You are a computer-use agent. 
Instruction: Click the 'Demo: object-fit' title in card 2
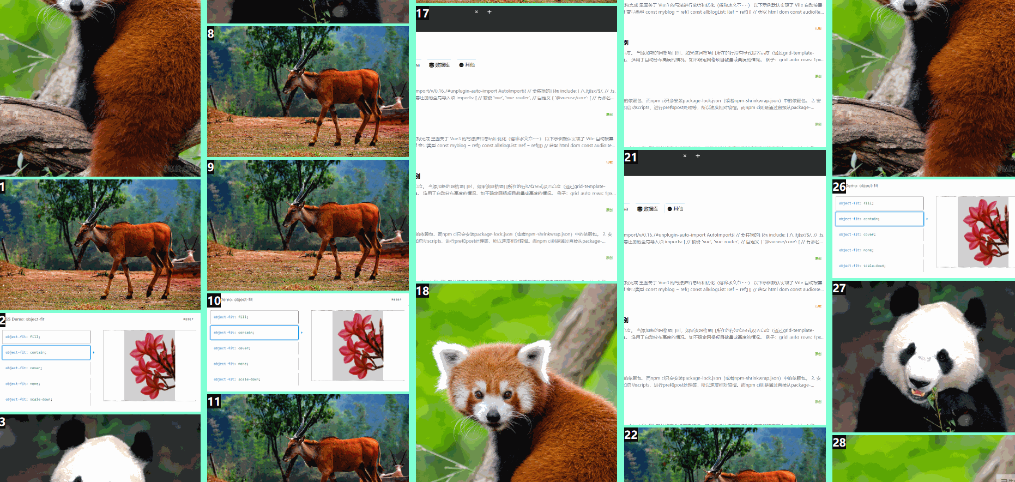coord(26,319)
